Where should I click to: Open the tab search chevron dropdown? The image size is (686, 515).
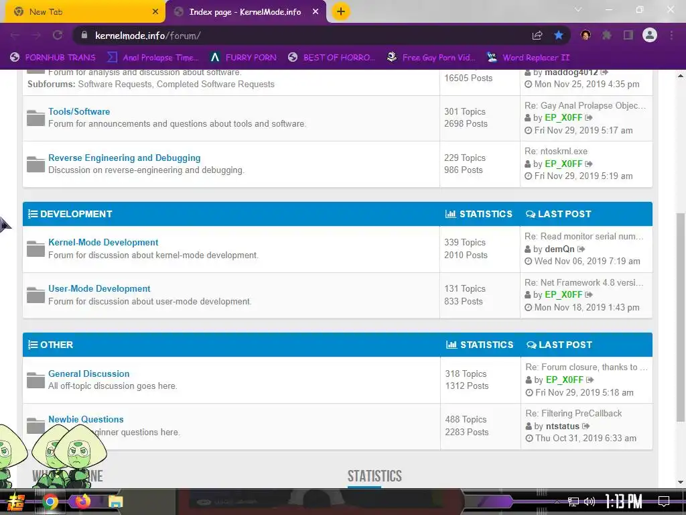(x=578, y=9)
